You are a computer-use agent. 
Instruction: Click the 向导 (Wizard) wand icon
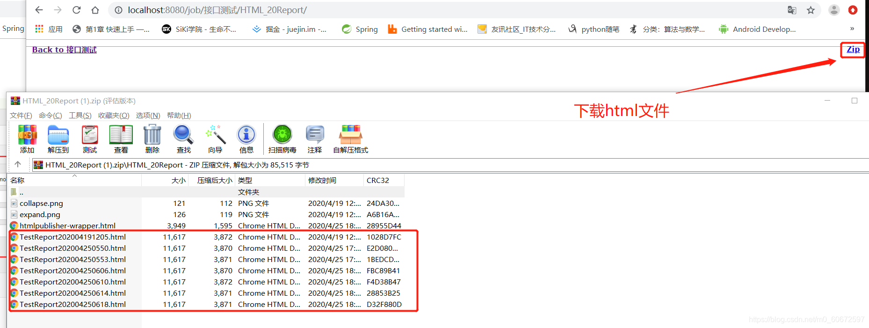click(215, 139)
